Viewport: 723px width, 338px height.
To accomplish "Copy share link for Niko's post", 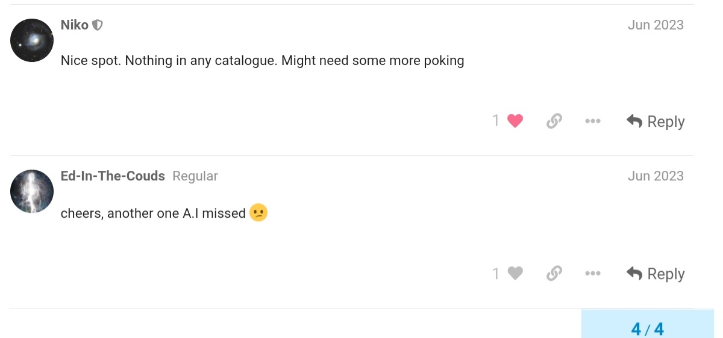I will click(x=554, y=121).
